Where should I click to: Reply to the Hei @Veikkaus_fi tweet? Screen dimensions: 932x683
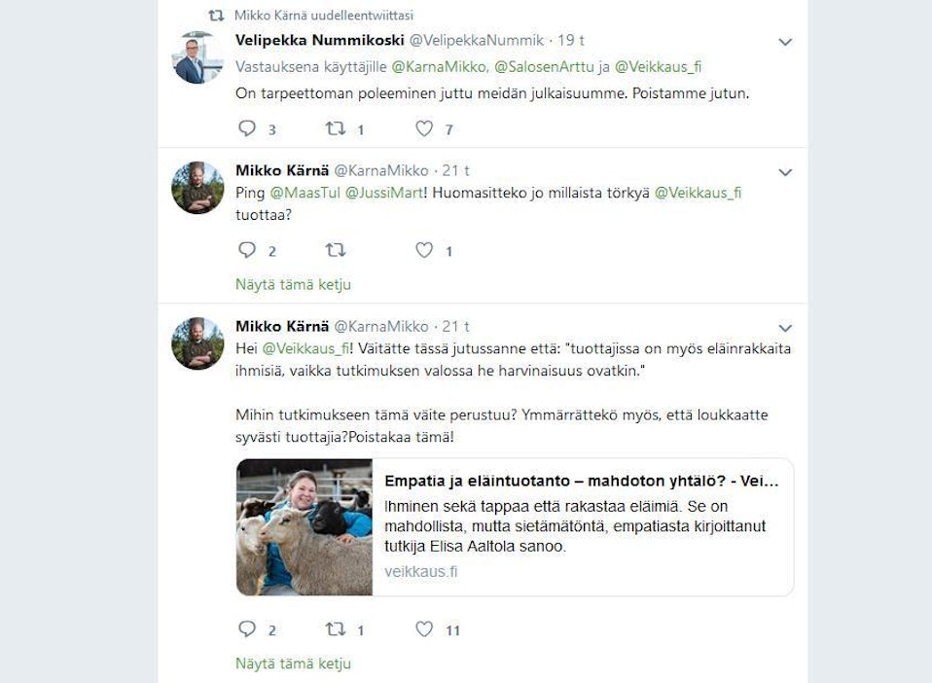tap(247, 629)
